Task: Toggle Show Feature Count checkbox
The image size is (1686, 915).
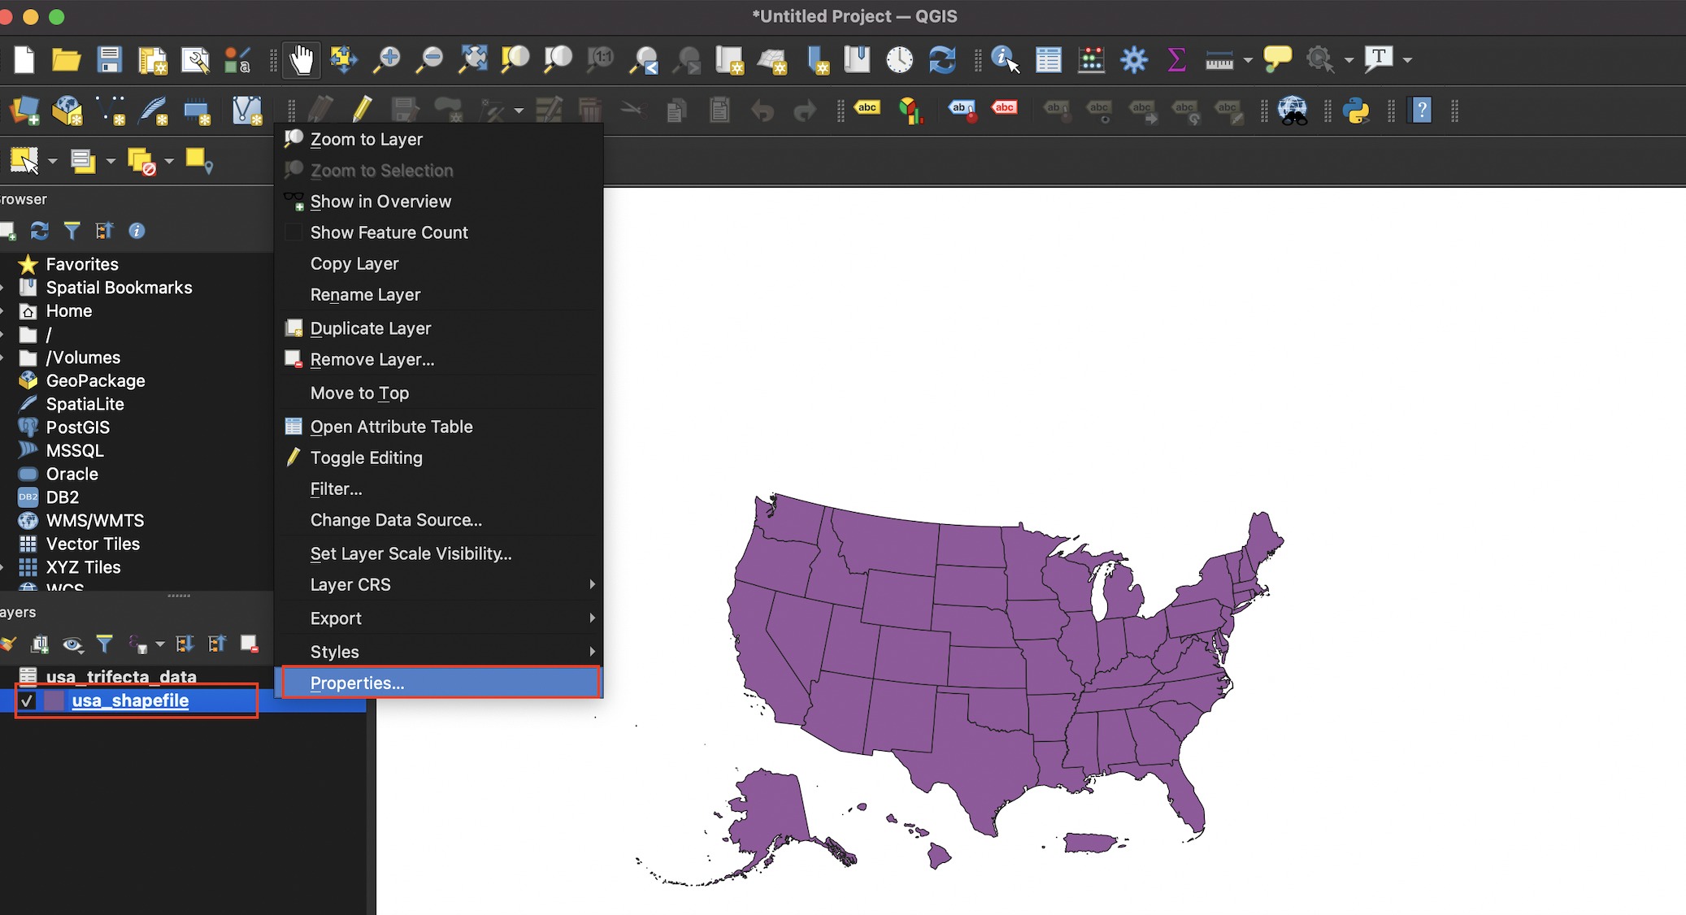Action: (293, 232)
